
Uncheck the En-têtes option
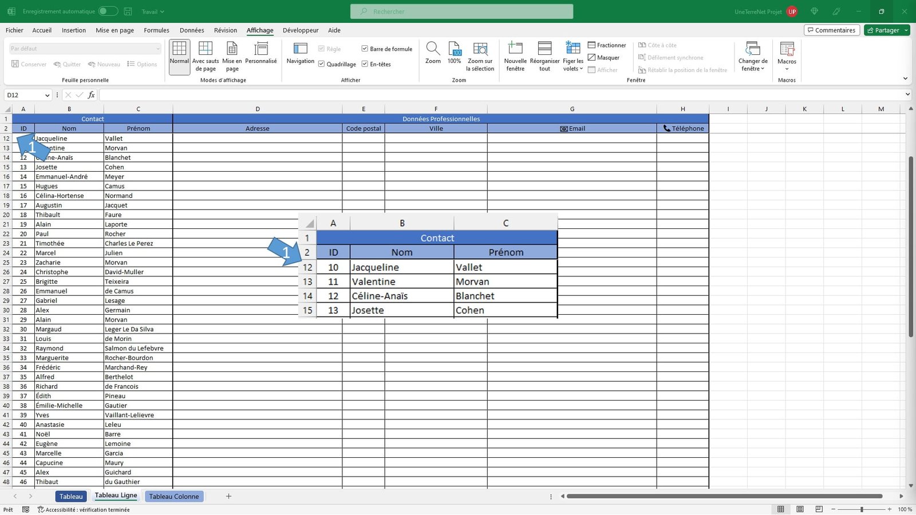click(365, 64)
